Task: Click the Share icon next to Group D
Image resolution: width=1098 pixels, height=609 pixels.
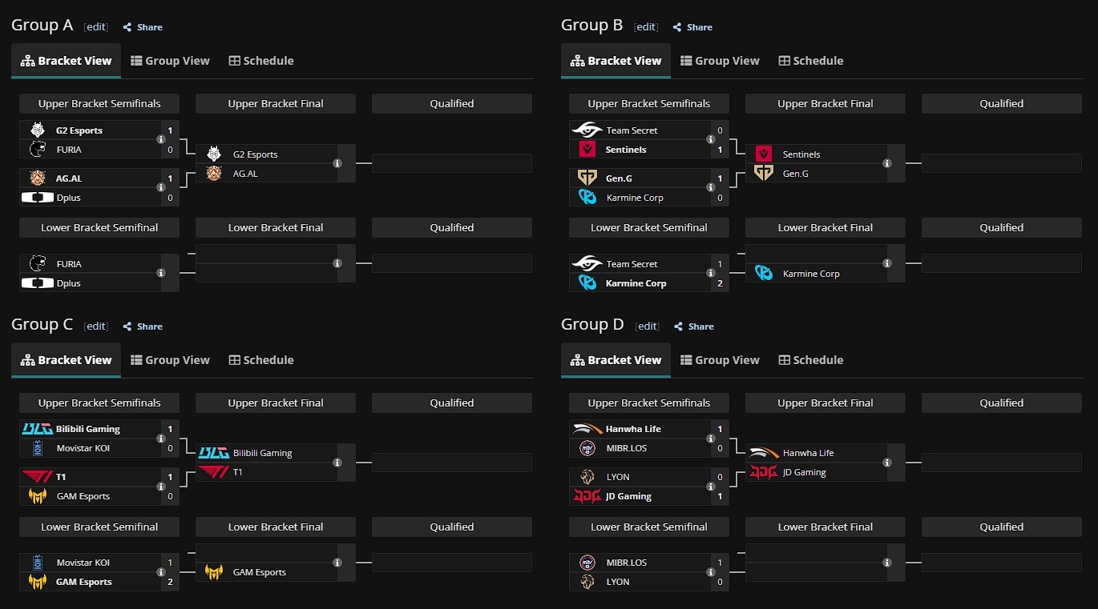Action: [x=679, y=327]
